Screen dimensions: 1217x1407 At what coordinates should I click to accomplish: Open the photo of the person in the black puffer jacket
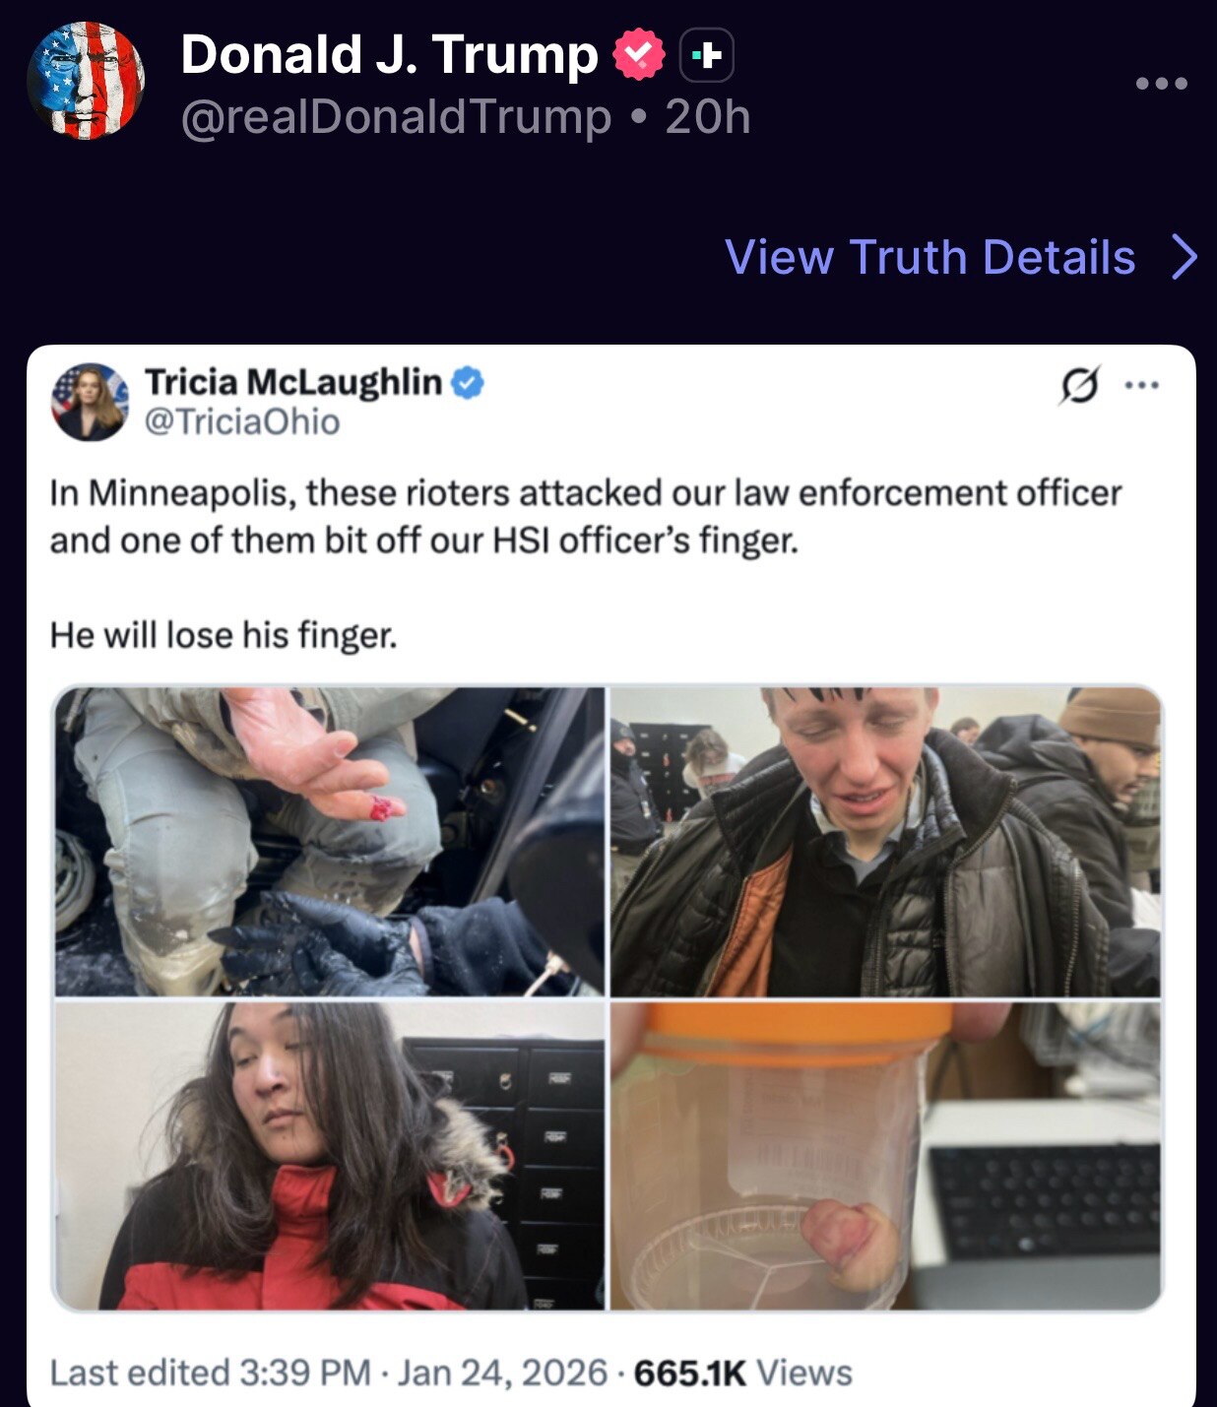click(885, 841)
